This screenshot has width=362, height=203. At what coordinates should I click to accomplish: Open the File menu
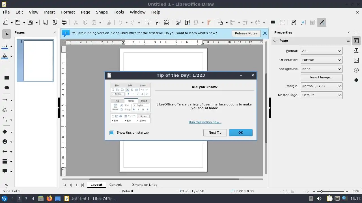pyautogui.click(x=6, y=12)
